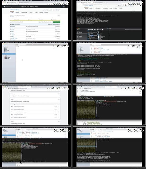Viewport: 146px width, 169px height.
Task: Click Finder share icon in 00:01:39 frame
Action: tap(100, 30)
